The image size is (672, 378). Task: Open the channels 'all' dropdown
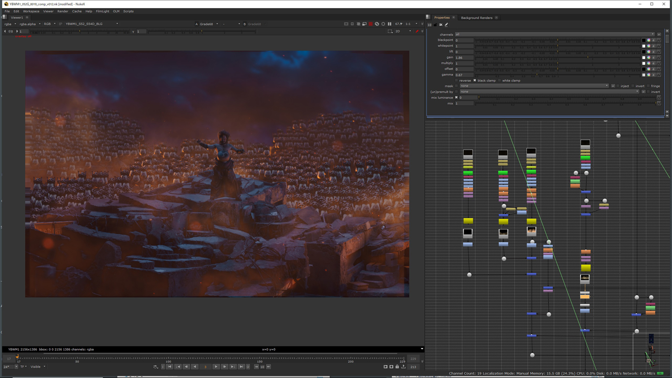click(x=555, y=34)
